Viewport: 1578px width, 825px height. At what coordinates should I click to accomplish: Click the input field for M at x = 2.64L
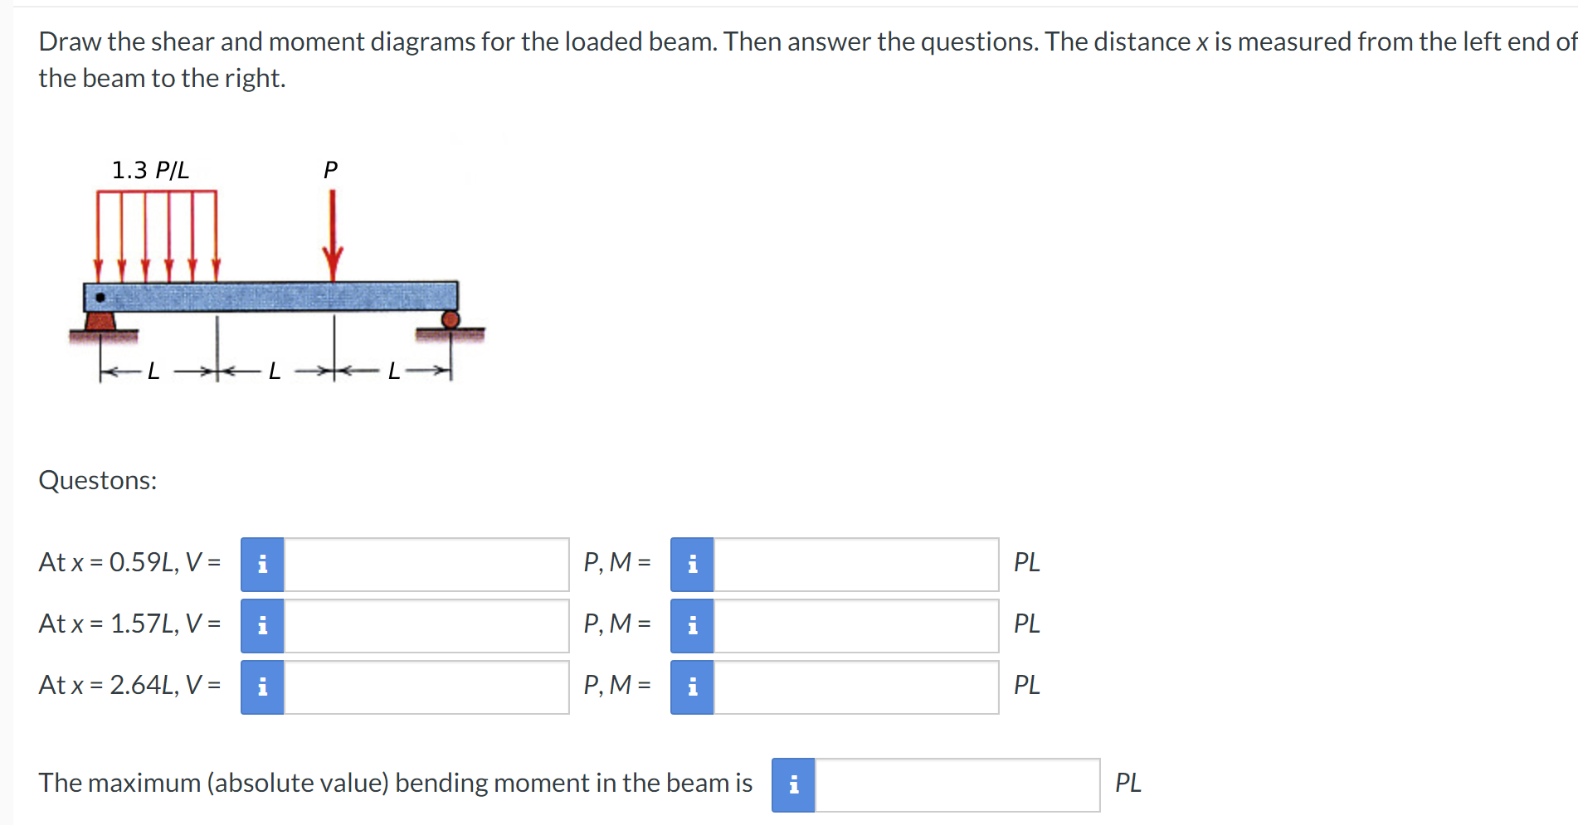coord(855,686)
